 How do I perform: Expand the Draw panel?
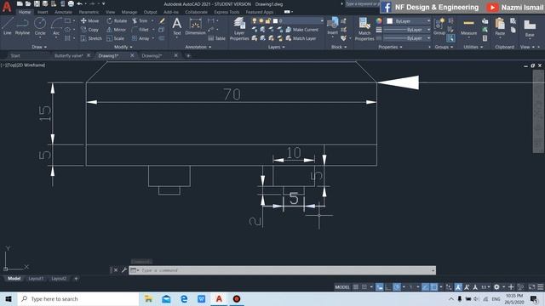point(39,47)
